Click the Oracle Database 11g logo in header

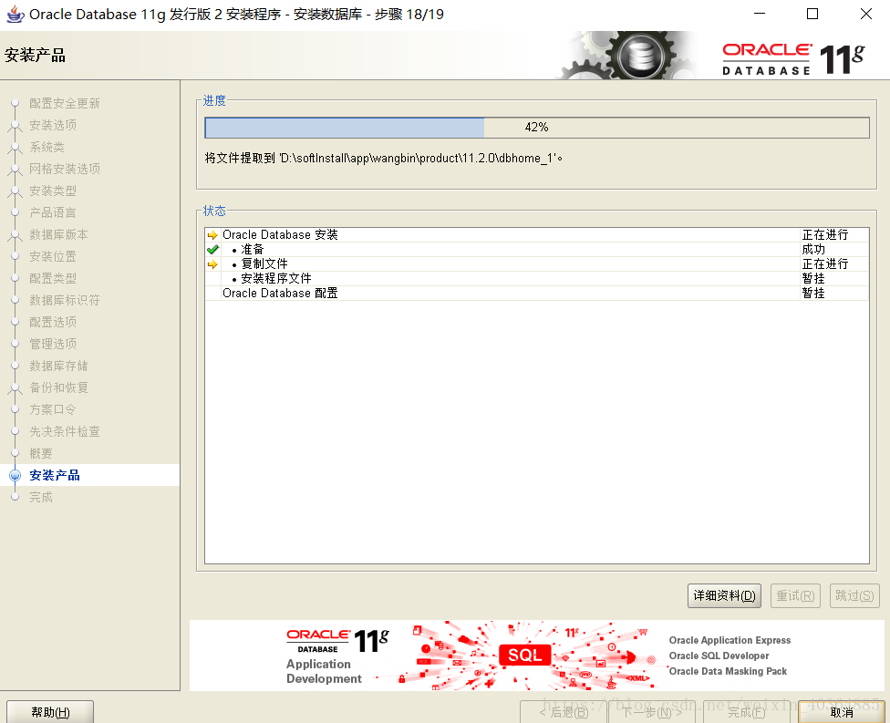[793, 58]
